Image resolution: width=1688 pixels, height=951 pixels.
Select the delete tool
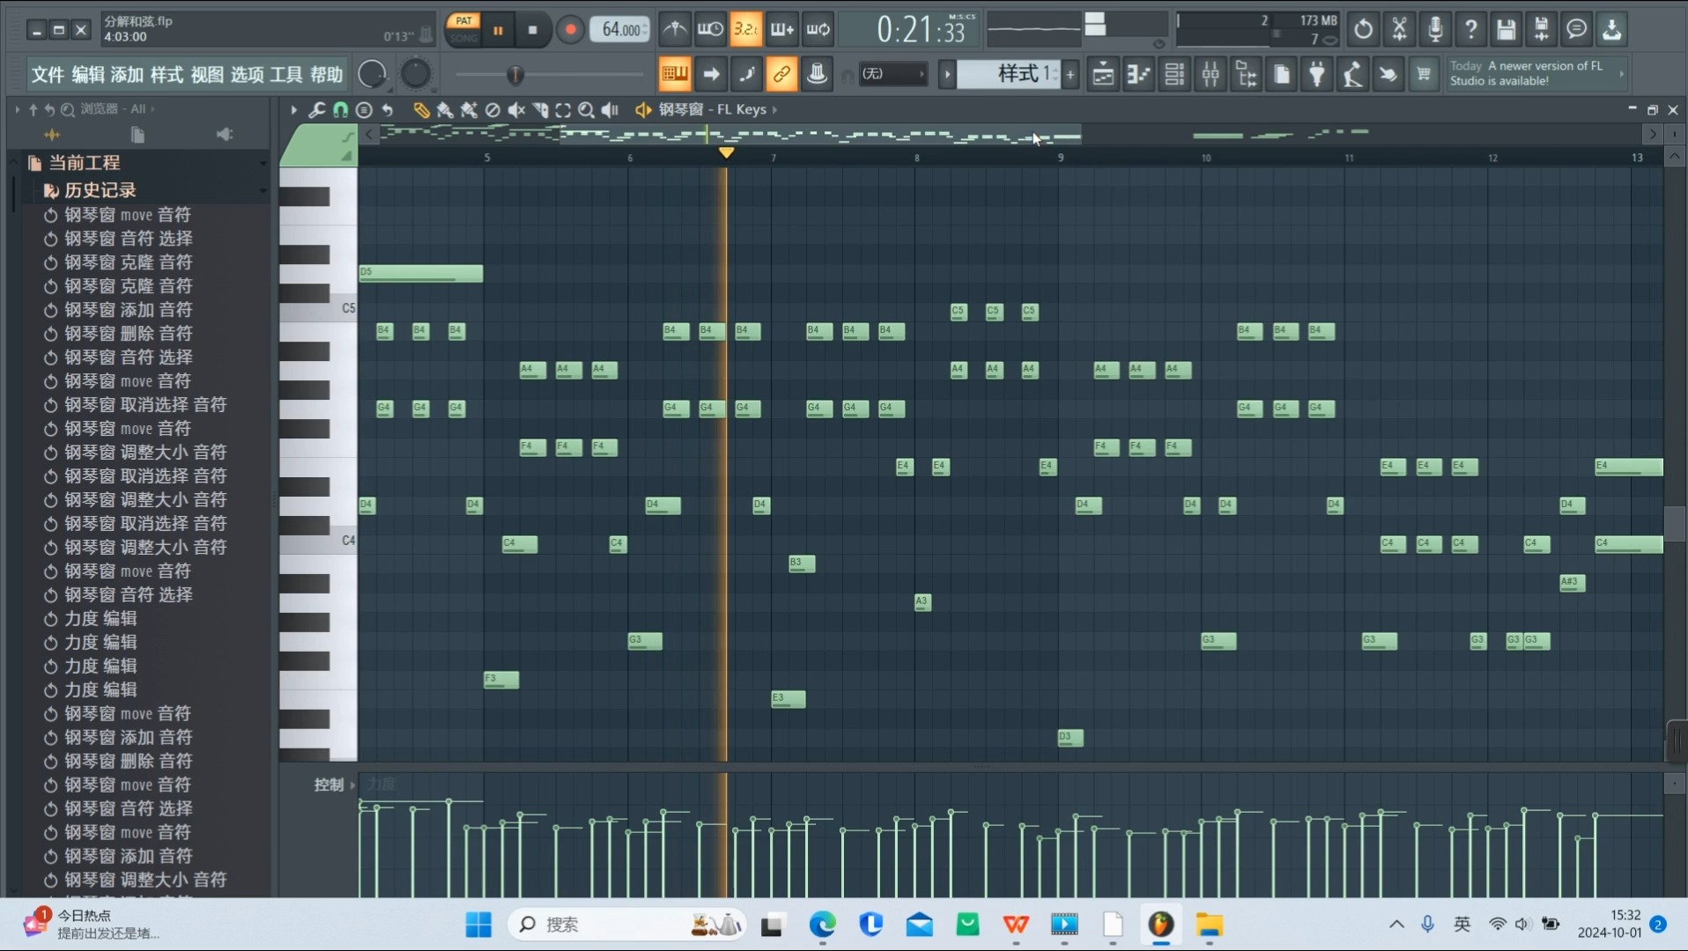pos(492,110)
